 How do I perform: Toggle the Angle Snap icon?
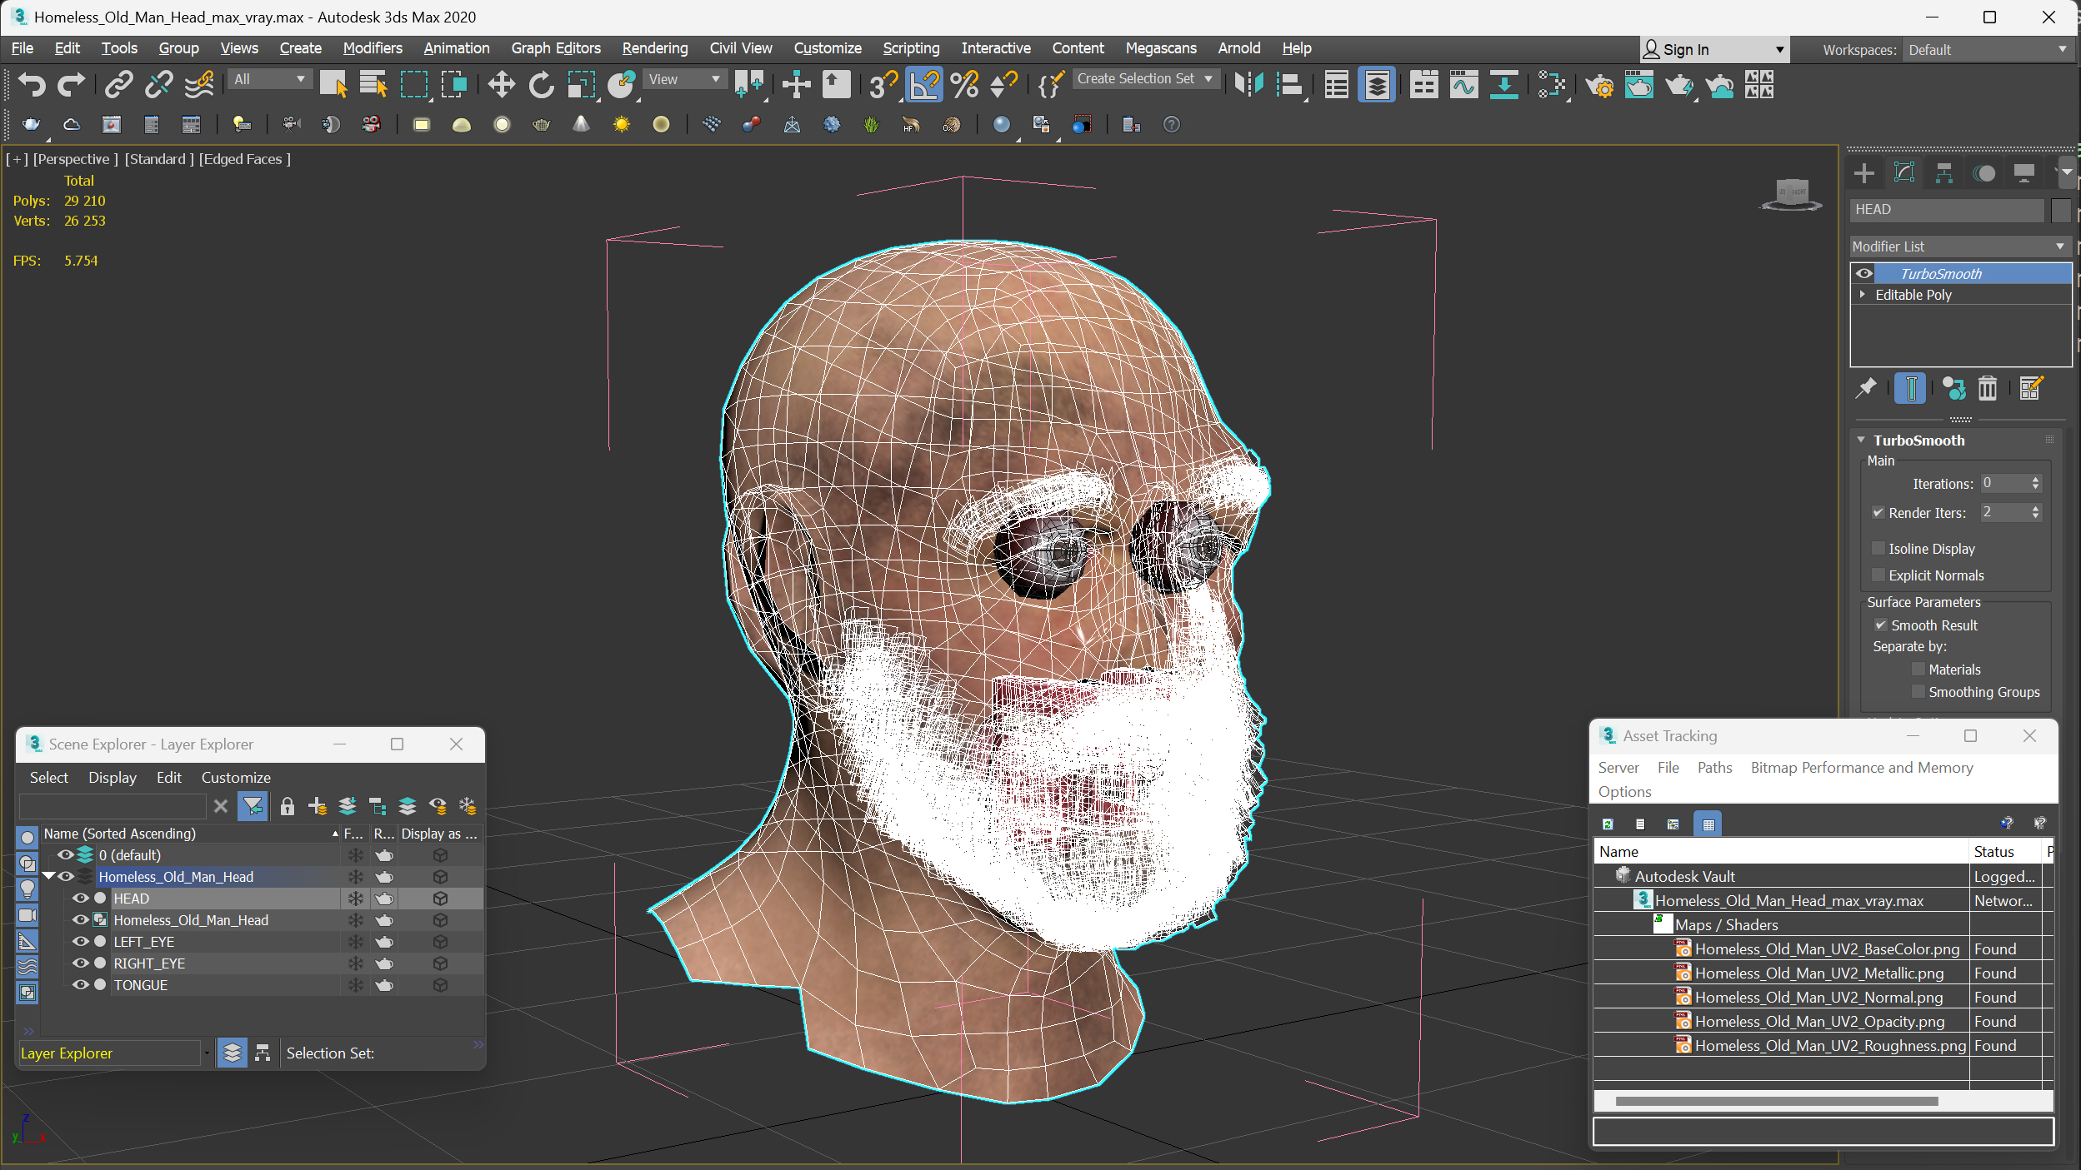tap(924, 84)
